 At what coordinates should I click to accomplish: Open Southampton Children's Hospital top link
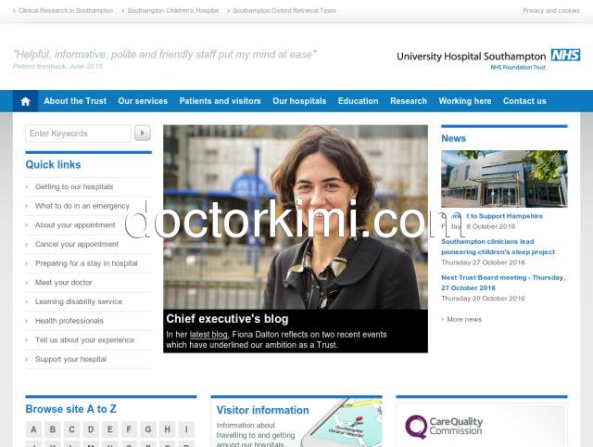tap(172, 11)
